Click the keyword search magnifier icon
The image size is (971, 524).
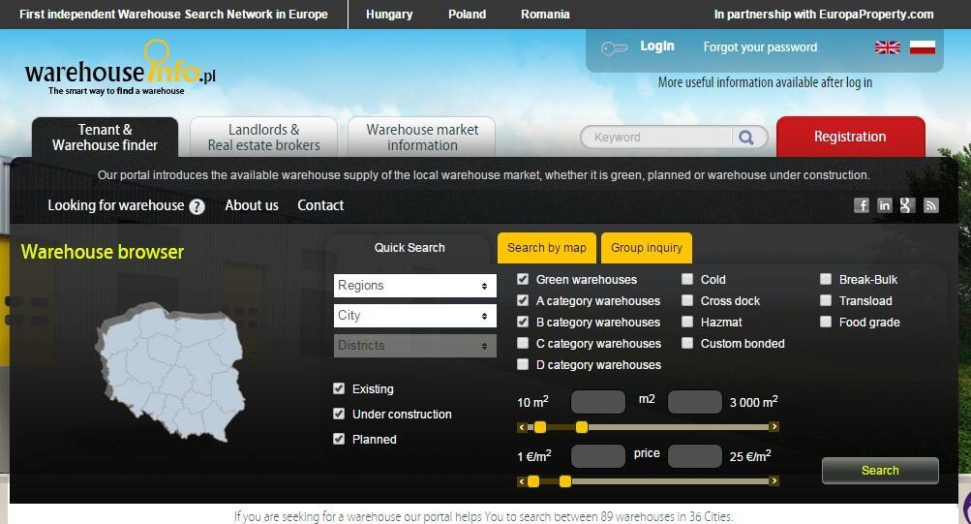pos(745,138)
